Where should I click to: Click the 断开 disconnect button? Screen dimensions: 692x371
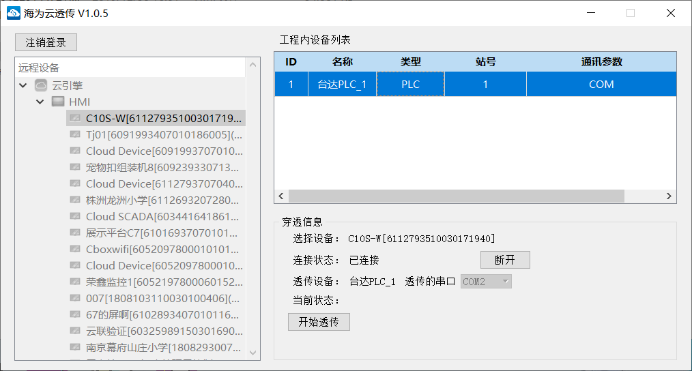pos(505,260)
